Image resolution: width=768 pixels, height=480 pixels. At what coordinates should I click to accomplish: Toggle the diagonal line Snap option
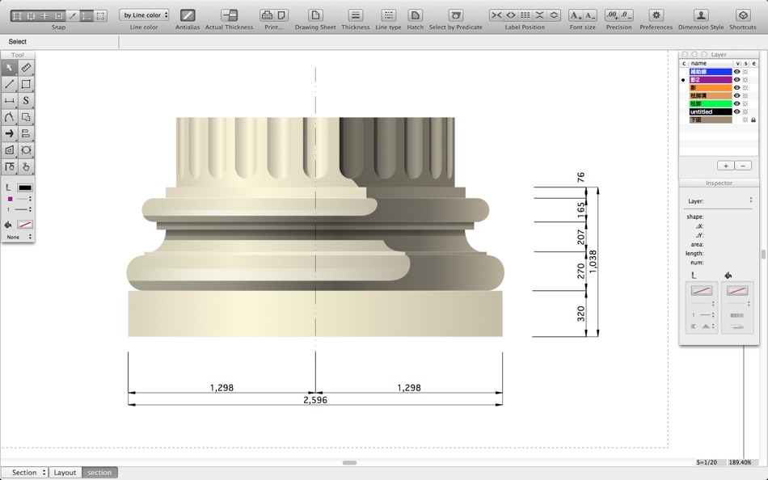tap(73, 15)
